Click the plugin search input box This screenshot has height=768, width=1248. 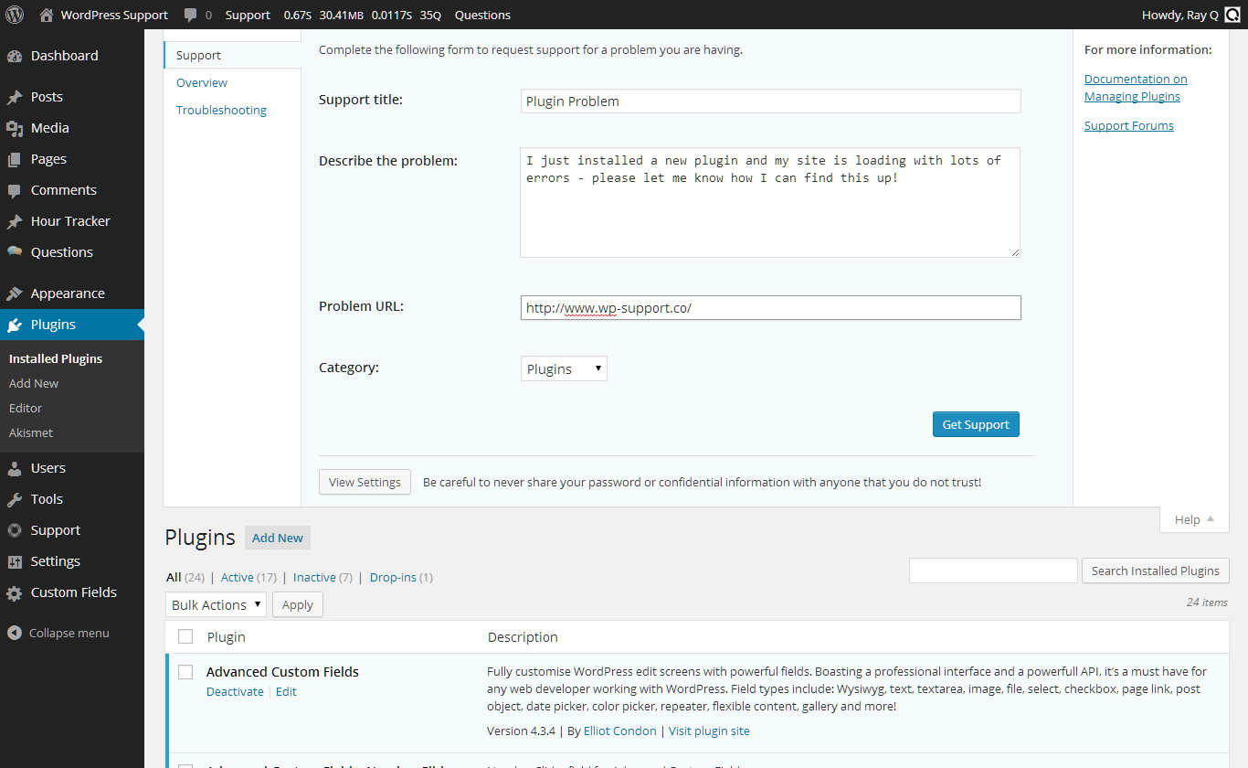click(x=993, y=571)
